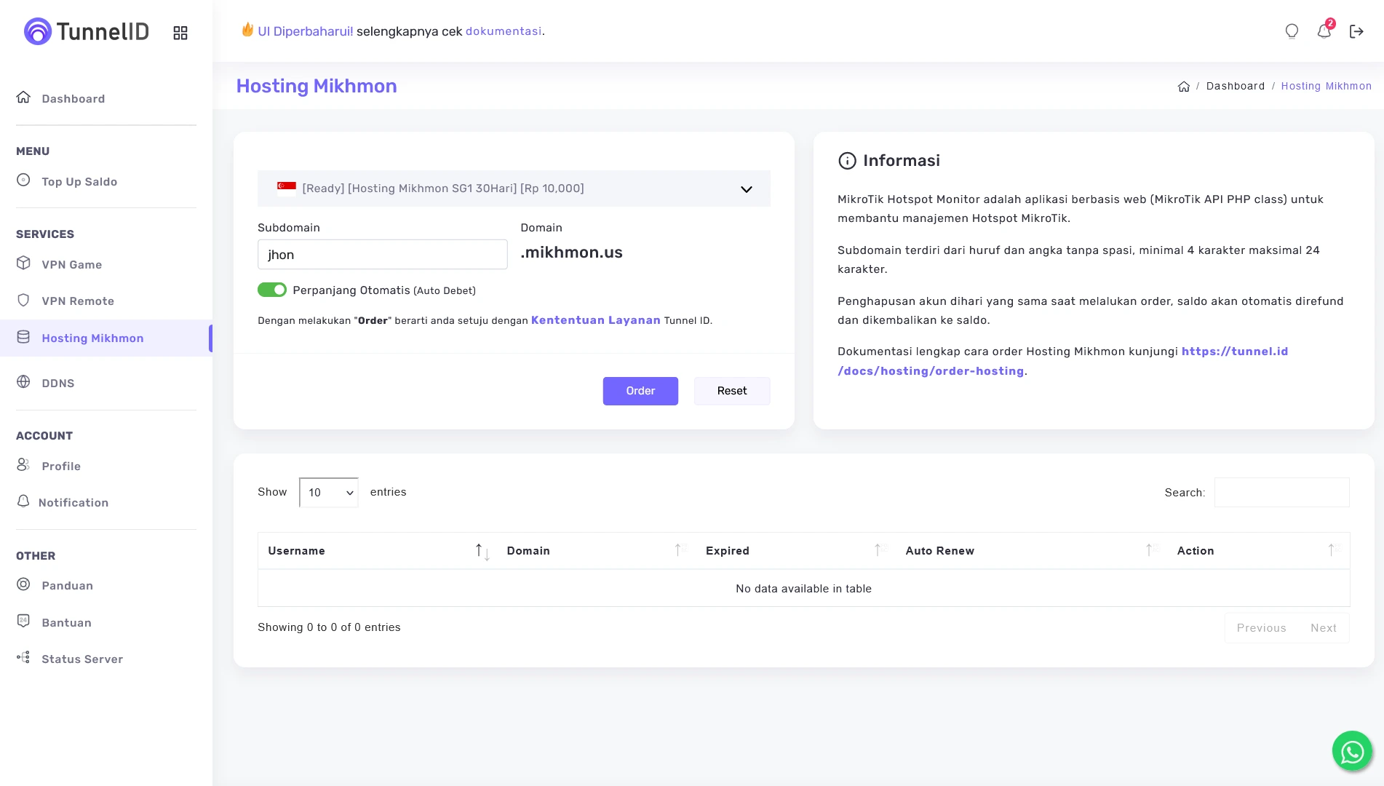The width and height of the screenshot is (1384, 786).
Task: Click the home icon in breadcrumb
Action: pyautogui.click(x=1184, y=87)
